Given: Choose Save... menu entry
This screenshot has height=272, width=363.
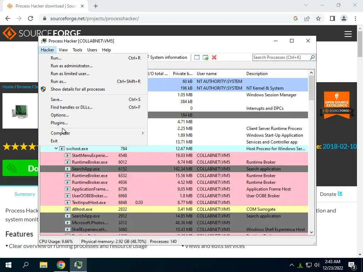Looking at the screenshot, I should click(x=93, y=100).
